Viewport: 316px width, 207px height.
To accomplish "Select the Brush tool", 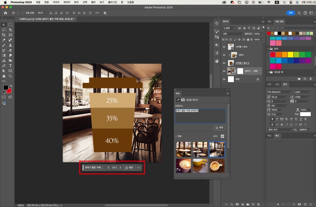I will 4,45.
